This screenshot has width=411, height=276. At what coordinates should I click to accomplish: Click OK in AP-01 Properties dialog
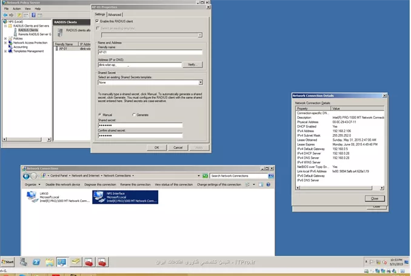156,147
